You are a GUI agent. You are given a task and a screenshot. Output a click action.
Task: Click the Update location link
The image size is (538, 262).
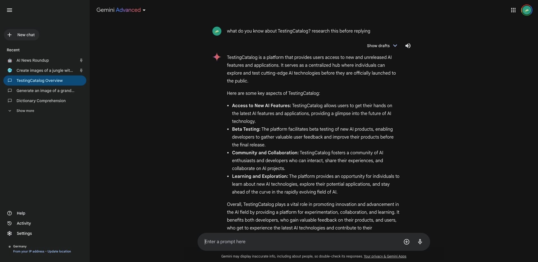tap(59, 252)
